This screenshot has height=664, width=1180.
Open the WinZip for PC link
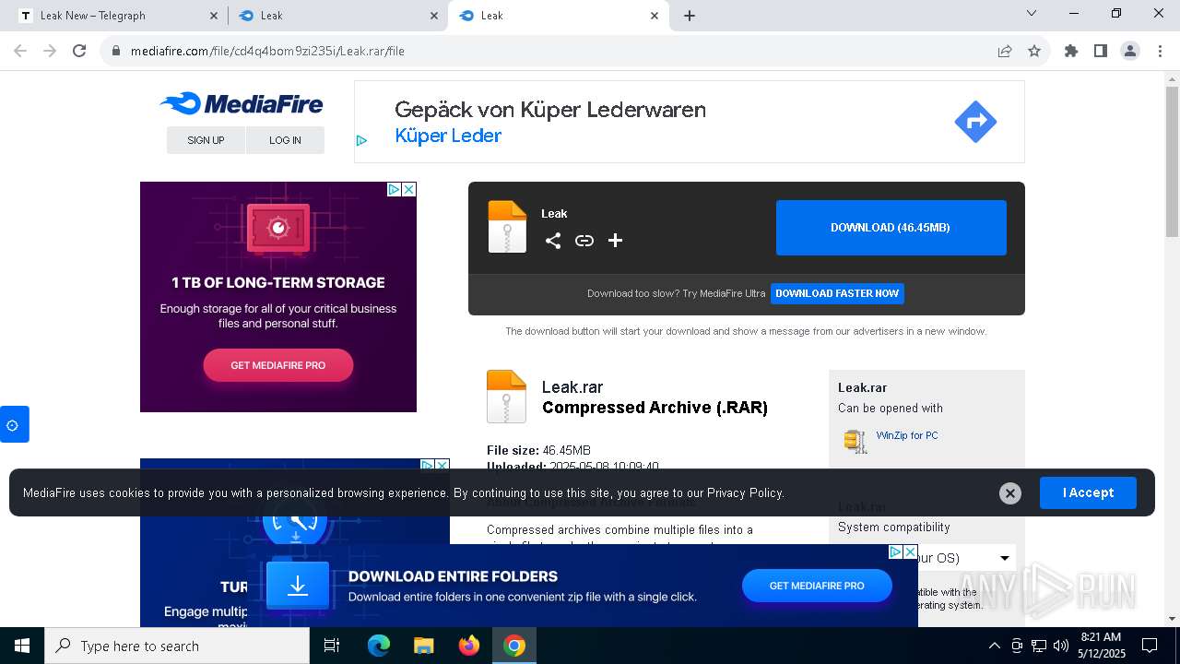(907, 435)
